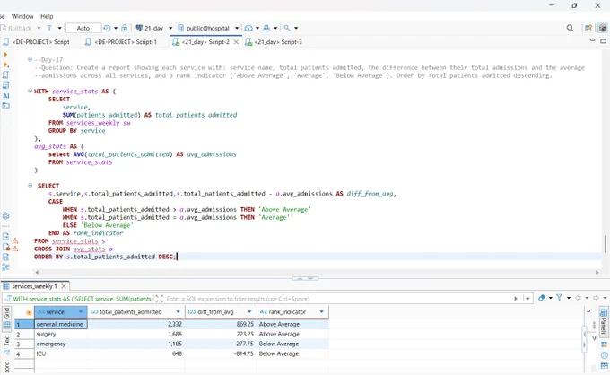Select row number 3 header
The image size is (610, 375).
(24, 344)
